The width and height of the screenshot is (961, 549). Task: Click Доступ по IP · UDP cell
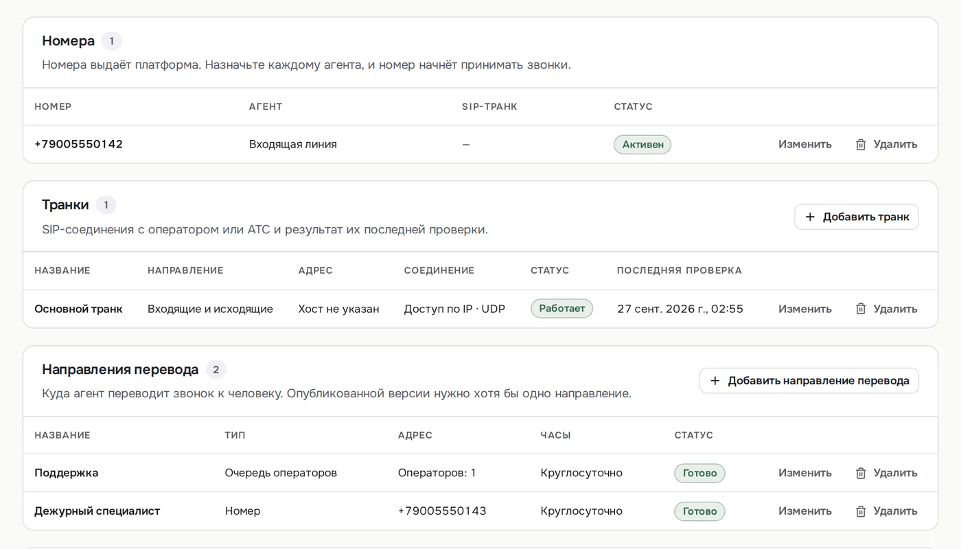click(454, 309)
